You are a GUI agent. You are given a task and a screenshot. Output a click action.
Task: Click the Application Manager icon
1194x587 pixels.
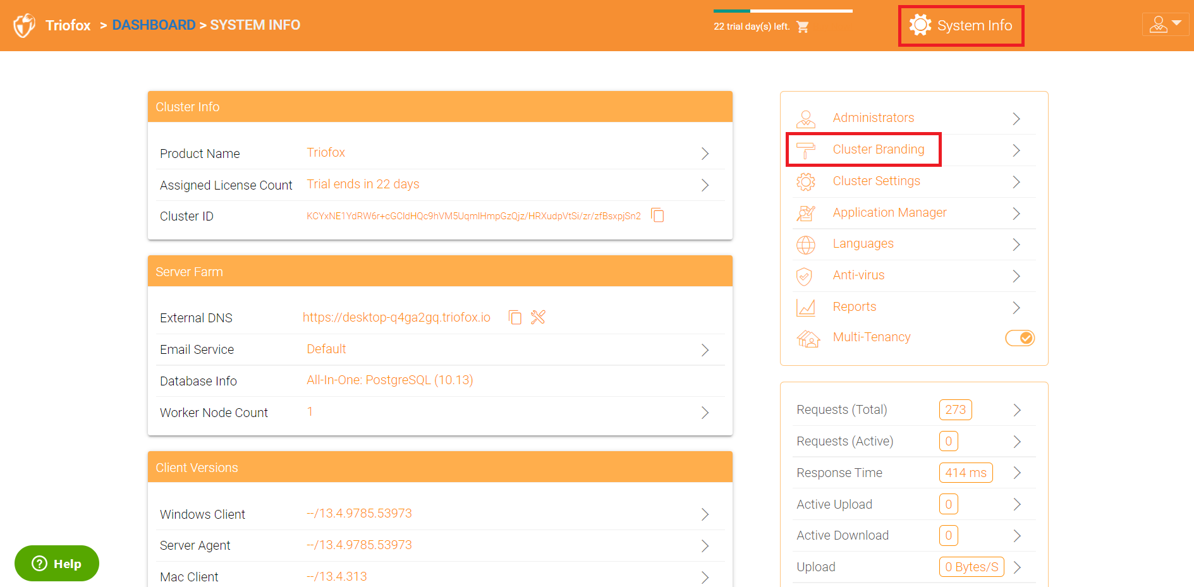pyautogui.click(x=806, y=214)
